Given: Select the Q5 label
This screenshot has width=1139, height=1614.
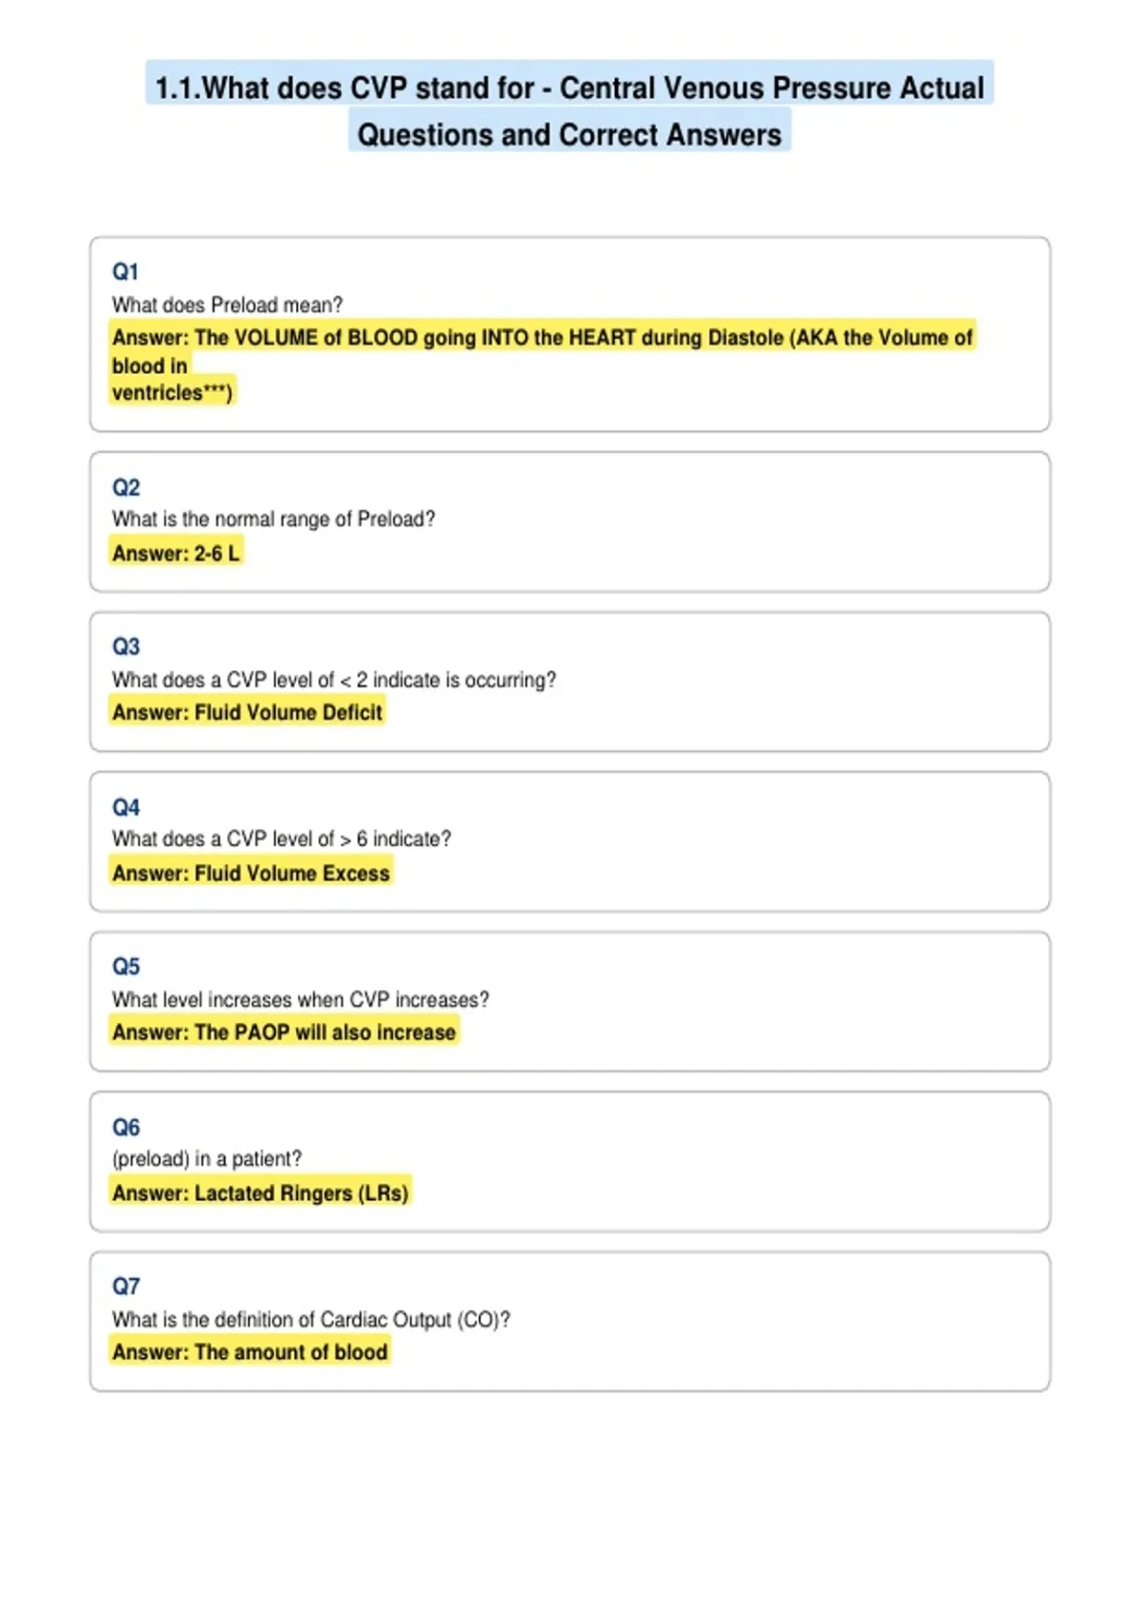Looking at the screenshot, I should click(125, 967).
